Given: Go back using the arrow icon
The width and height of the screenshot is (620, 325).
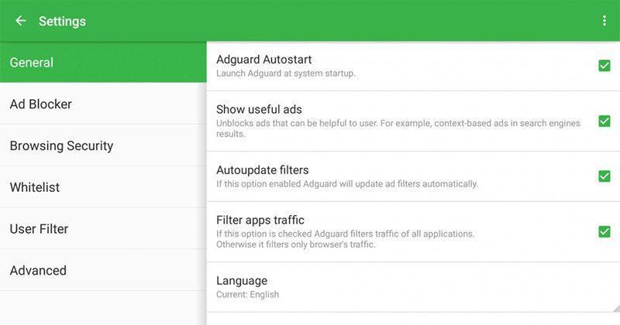Looking at the screenshot, I should [x=20, y=21].
